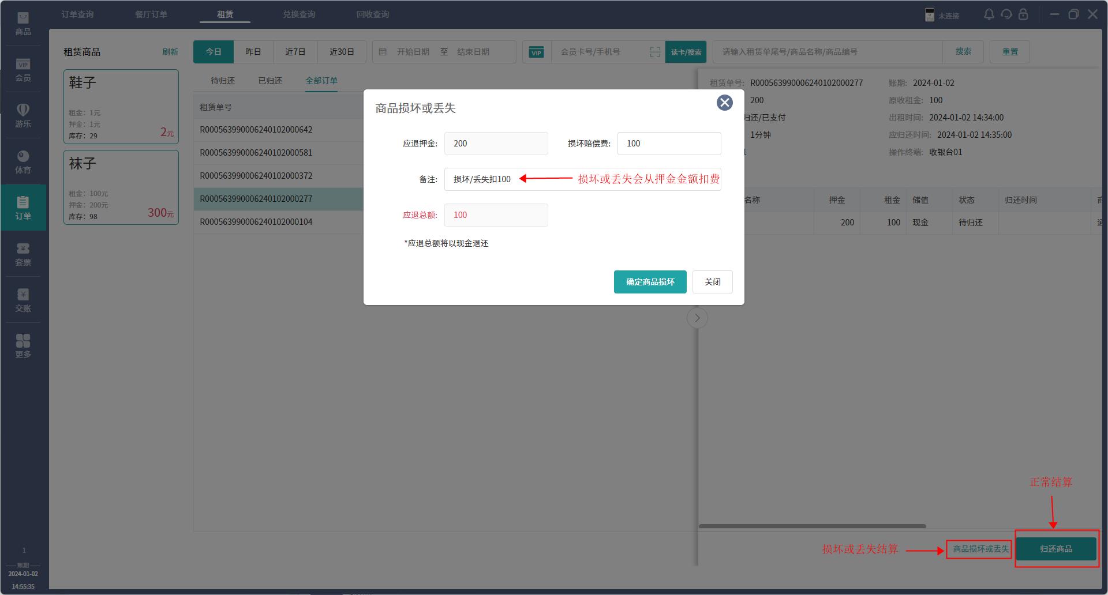This screenshot has width=1108, height=595.
Task: Open the 会员 VIP sidebar section
Action: 23,70
